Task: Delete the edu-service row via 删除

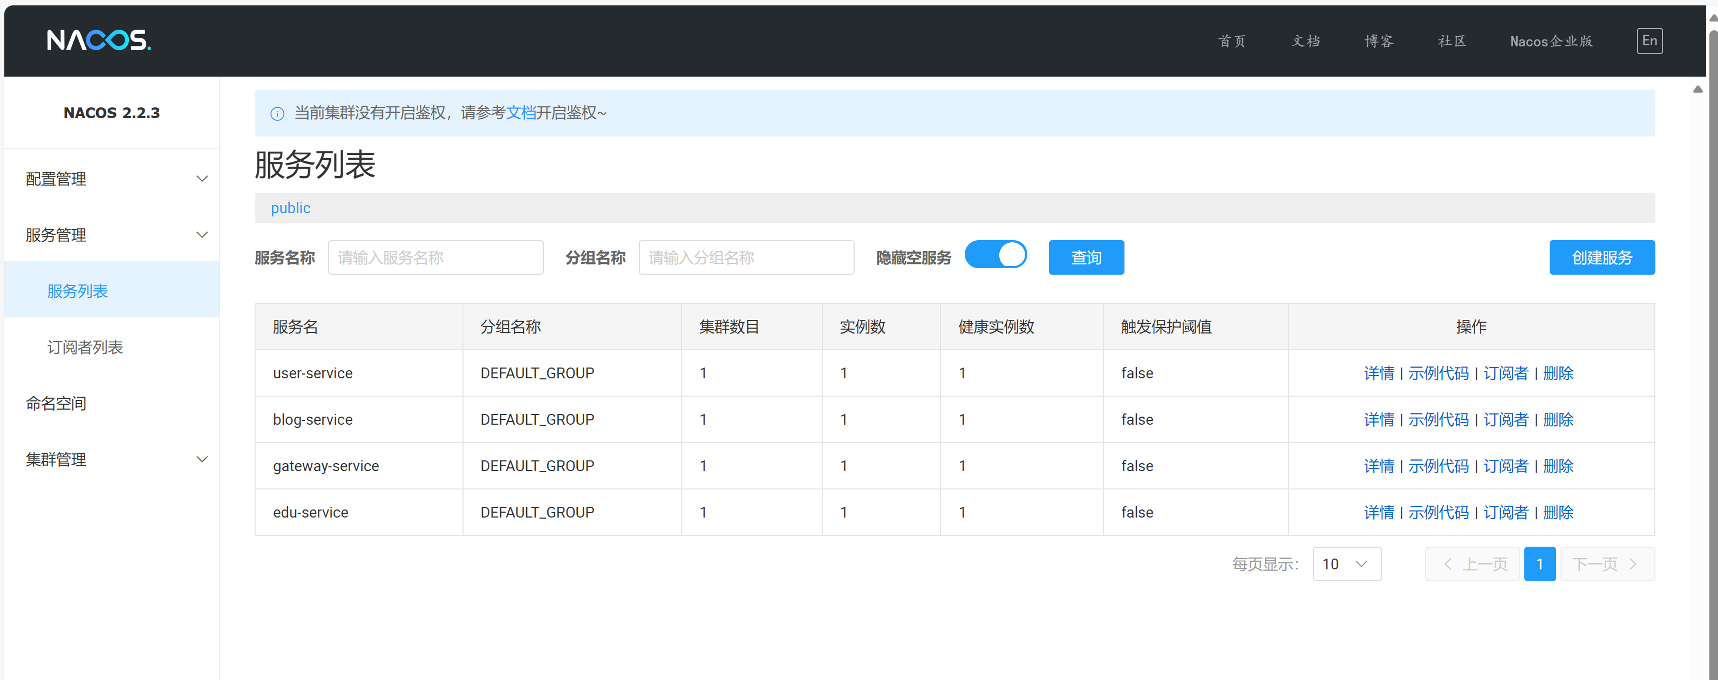Action: pyautogui.click(x=1558, y=513)
